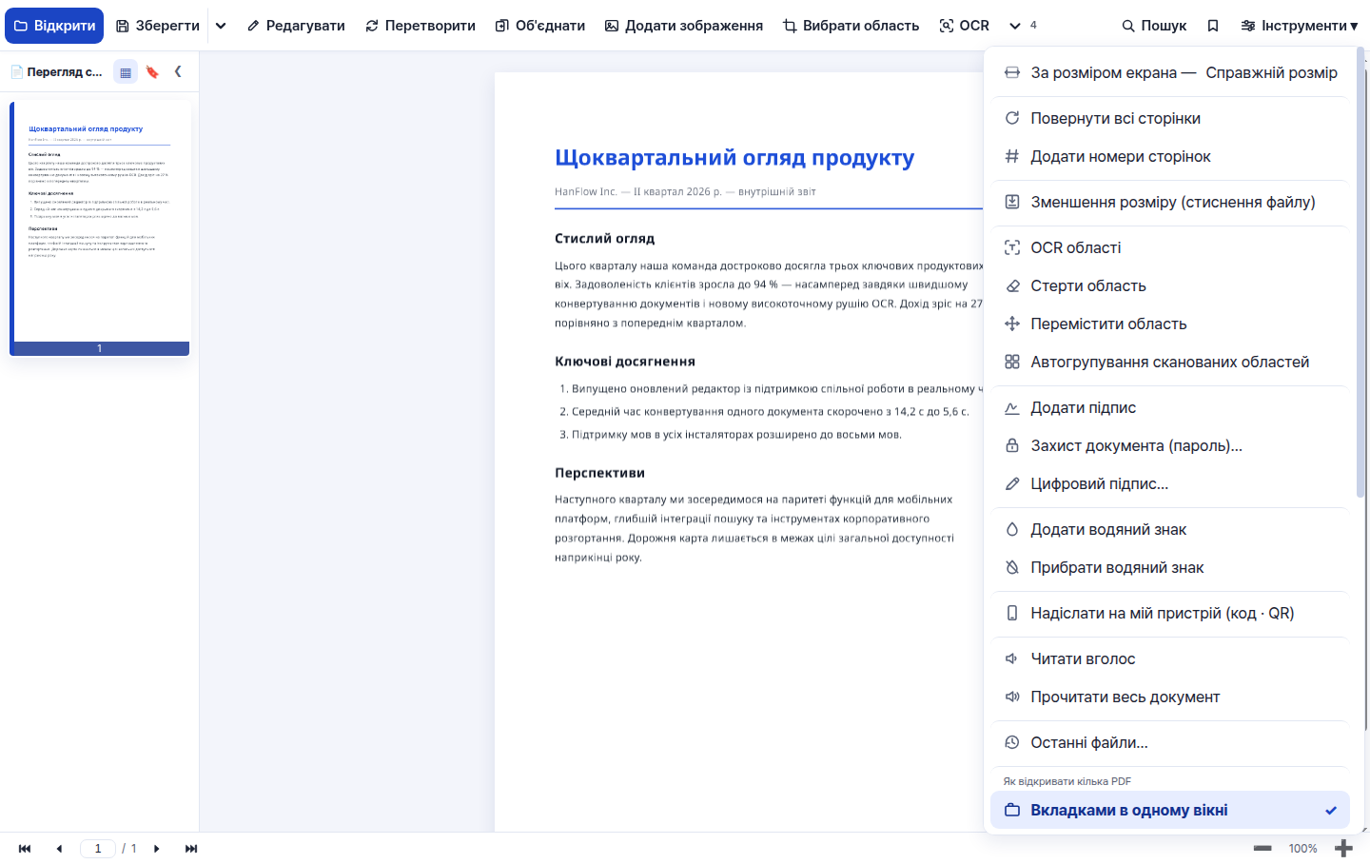Zoom in with the plus button
Viewport: 1370px width, 864px height.
click(x=1343, y=849)
